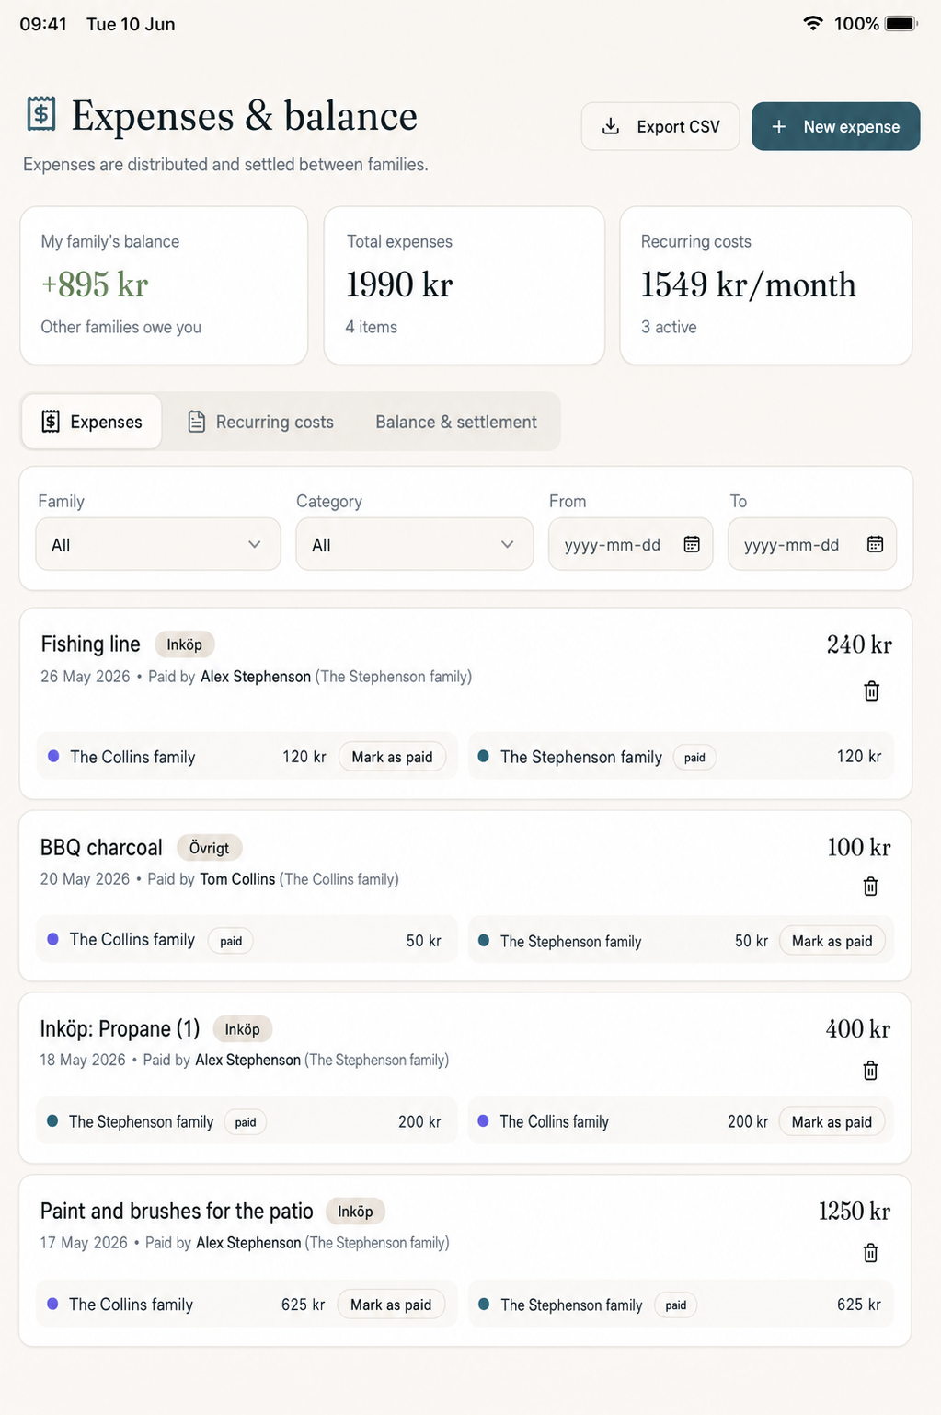This screenshot has height=1415, width=941.
Task: Open the Family filter dropdown
Action: point(158,544)
